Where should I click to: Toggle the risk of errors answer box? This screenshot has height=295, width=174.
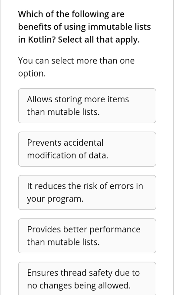[x=87, y=192]
